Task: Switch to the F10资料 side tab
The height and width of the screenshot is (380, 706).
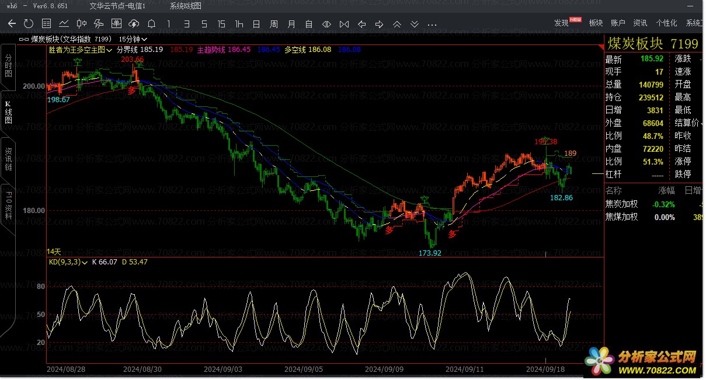Action: 8,205
